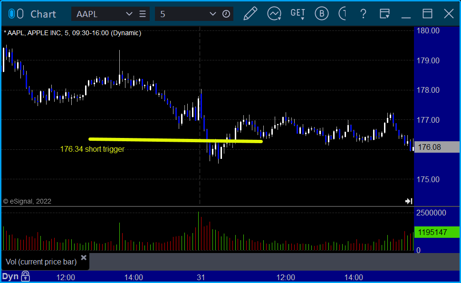461x283 pixels.
Task: Click the 178.00 price axis label
Action: click(428, 90)
